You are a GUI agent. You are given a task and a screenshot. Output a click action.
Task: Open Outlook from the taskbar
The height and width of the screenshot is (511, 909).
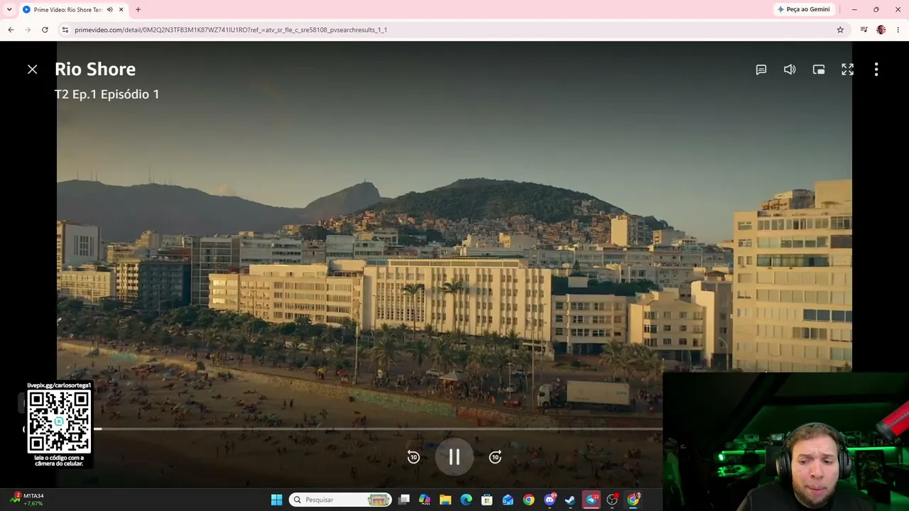(x=508, y=500)
